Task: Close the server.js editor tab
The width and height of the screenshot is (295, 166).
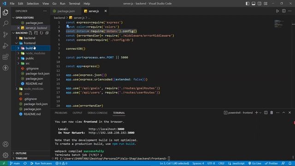Action: click(x=106, y=11)
